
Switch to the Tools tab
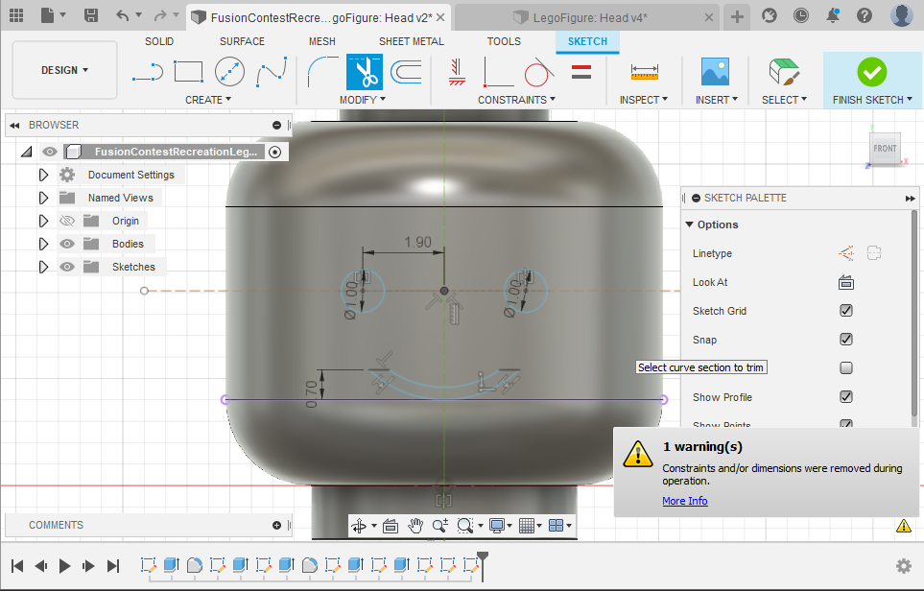[x=504, y=41]
